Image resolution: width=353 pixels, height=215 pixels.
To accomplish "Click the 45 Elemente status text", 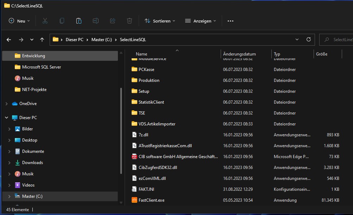I will click(x=18, y=210).
